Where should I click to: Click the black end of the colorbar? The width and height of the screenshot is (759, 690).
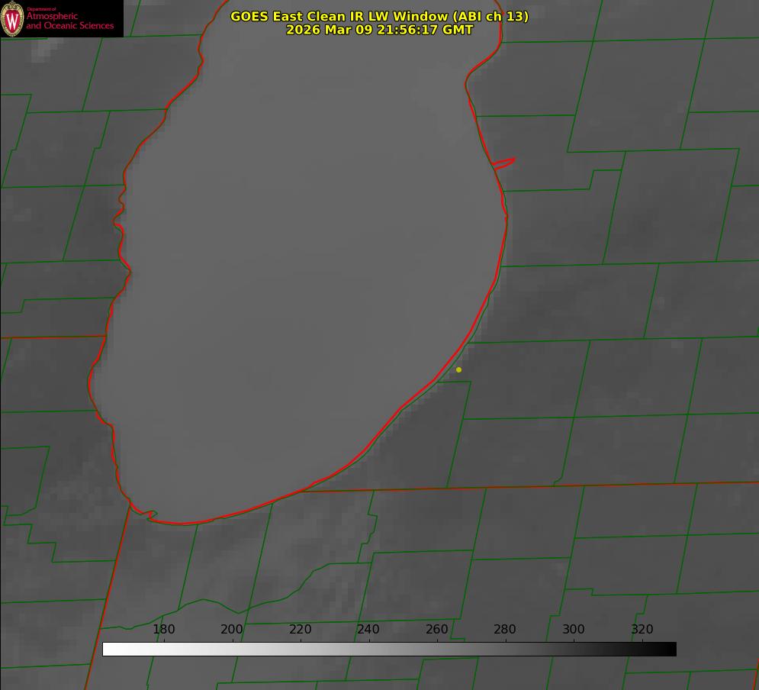click(x=671, y=649)
